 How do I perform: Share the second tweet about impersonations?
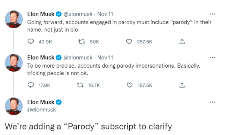point(182,85)
